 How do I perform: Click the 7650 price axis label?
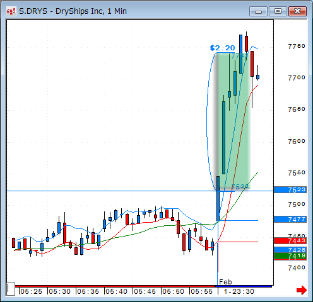(297, 109)
